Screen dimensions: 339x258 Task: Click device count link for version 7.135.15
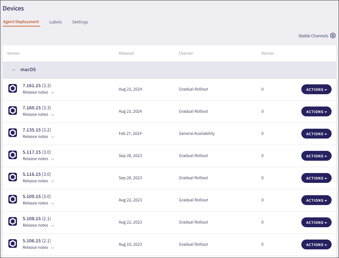click(262, 134)
